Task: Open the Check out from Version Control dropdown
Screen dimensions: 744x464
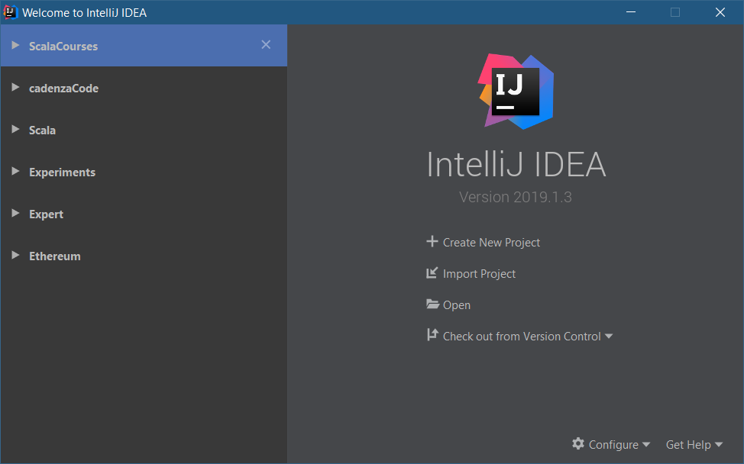Action: (x=609, y=336)
